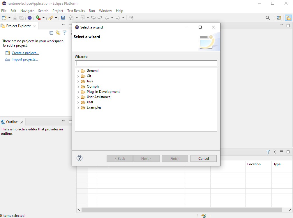Click the Open Perspective icon
The image size is (293, 218).
279,18
